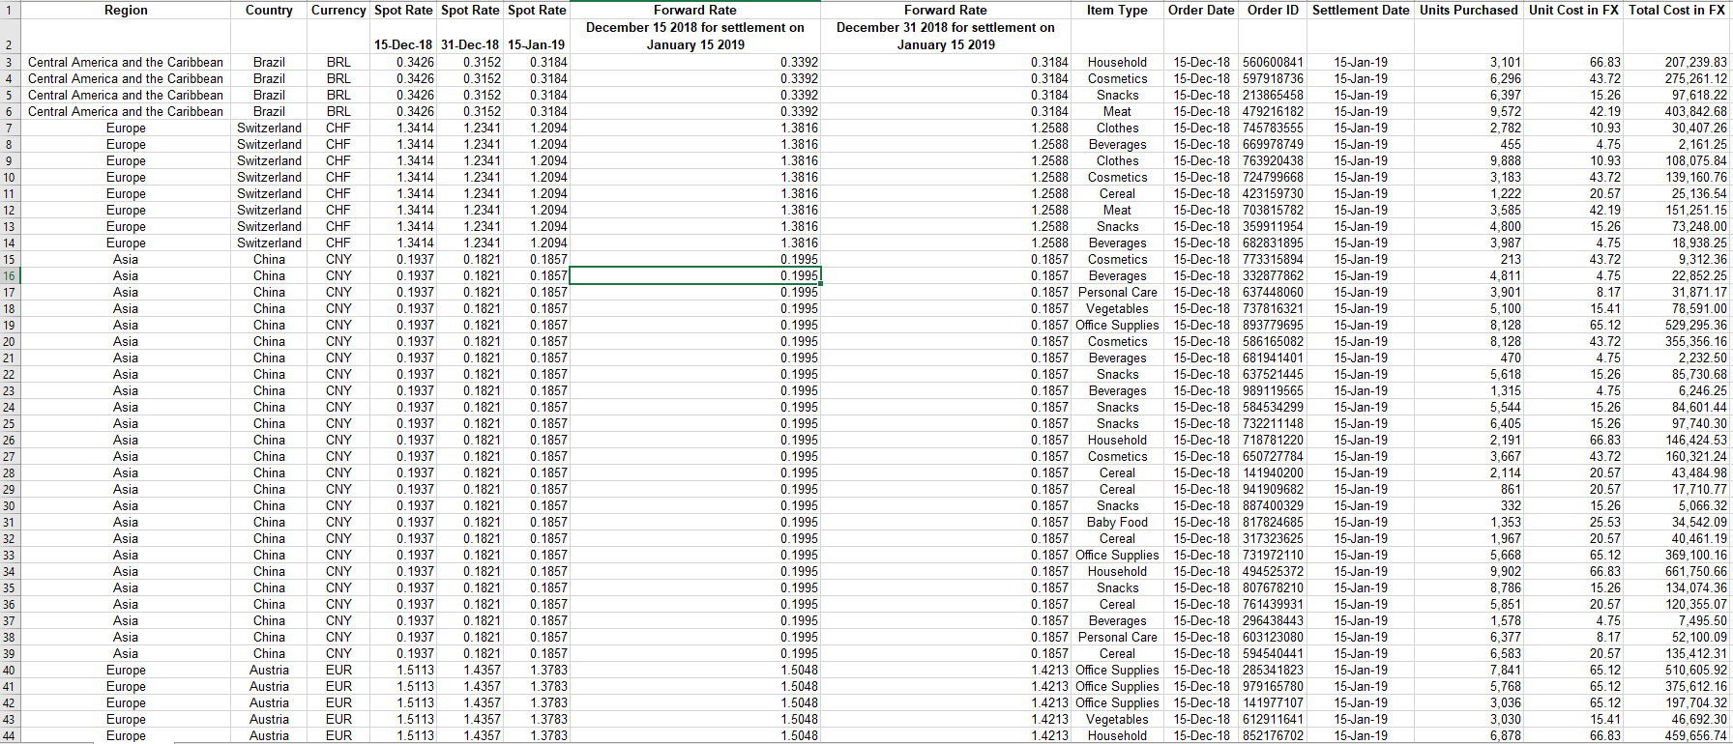Select units purchased cell 7,841
This screenshot has width=1733, height=744.
click(1469, 671)
